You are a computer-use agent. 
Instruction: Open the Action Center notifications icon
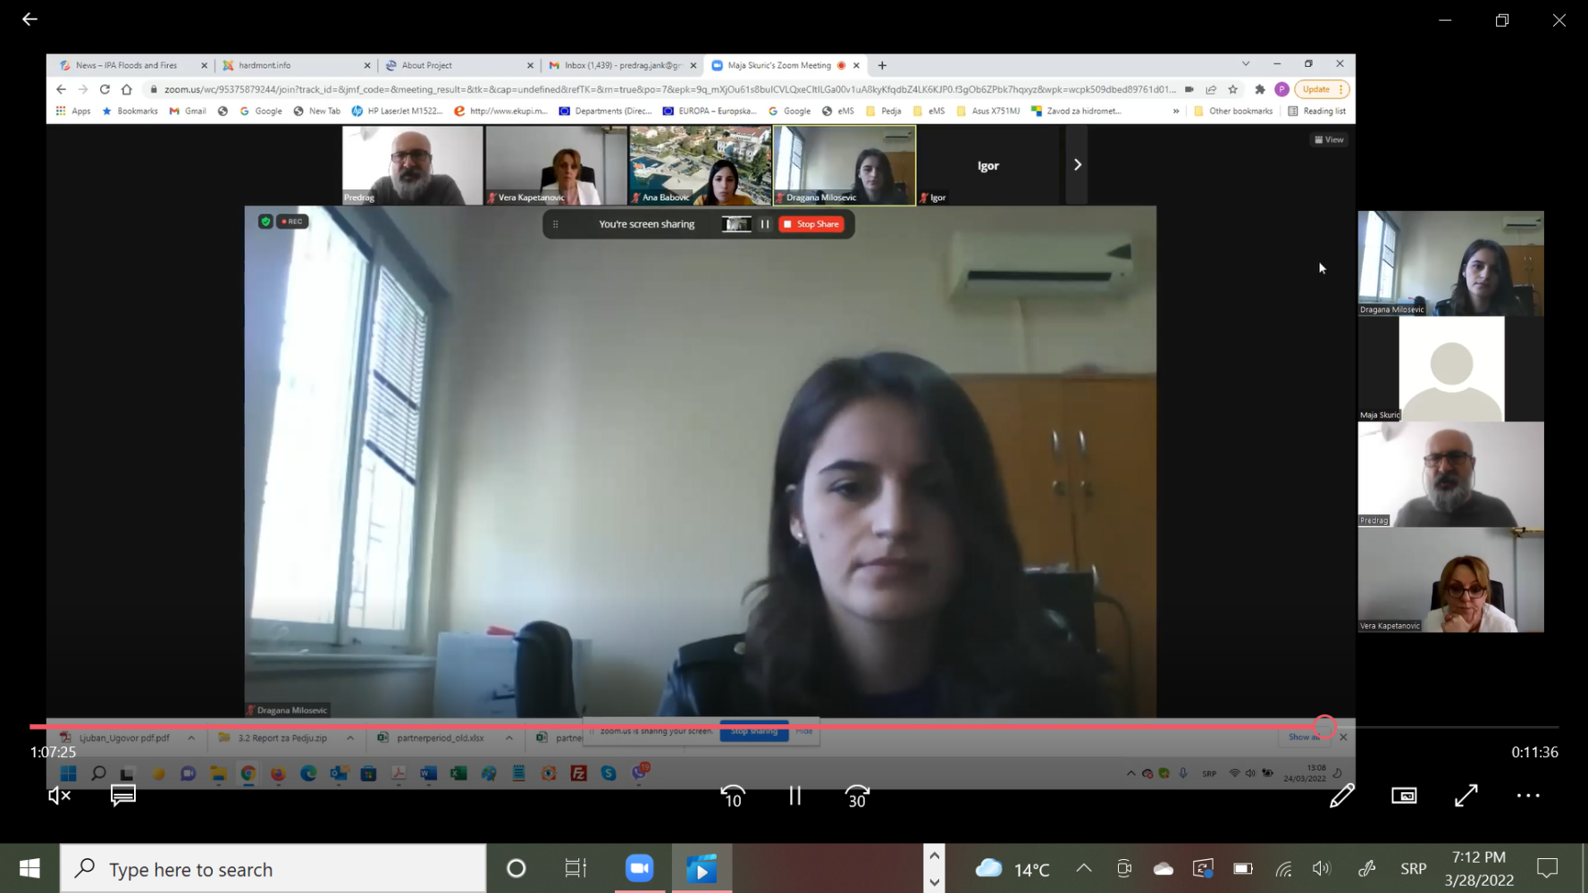(1547, 868)
